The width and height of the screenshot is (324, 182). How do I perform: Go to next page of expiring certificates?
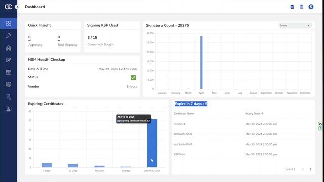pyautogui.click(x=310, y=169)
